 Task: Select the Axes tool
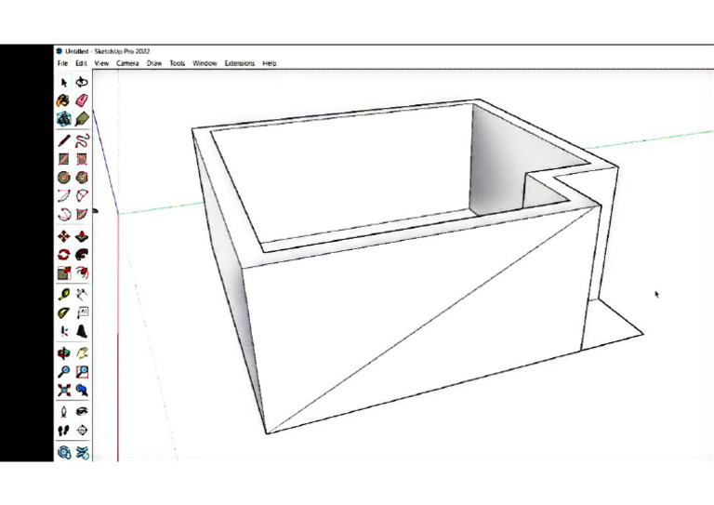[64, 331]
